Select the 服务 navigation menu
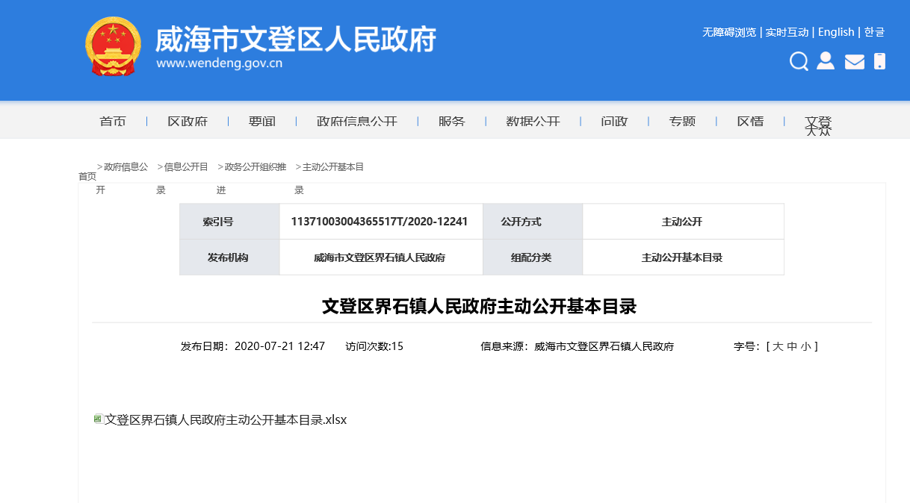Viewport: 910px width, 503px height. pyautogui.click(x=451, y=121)
